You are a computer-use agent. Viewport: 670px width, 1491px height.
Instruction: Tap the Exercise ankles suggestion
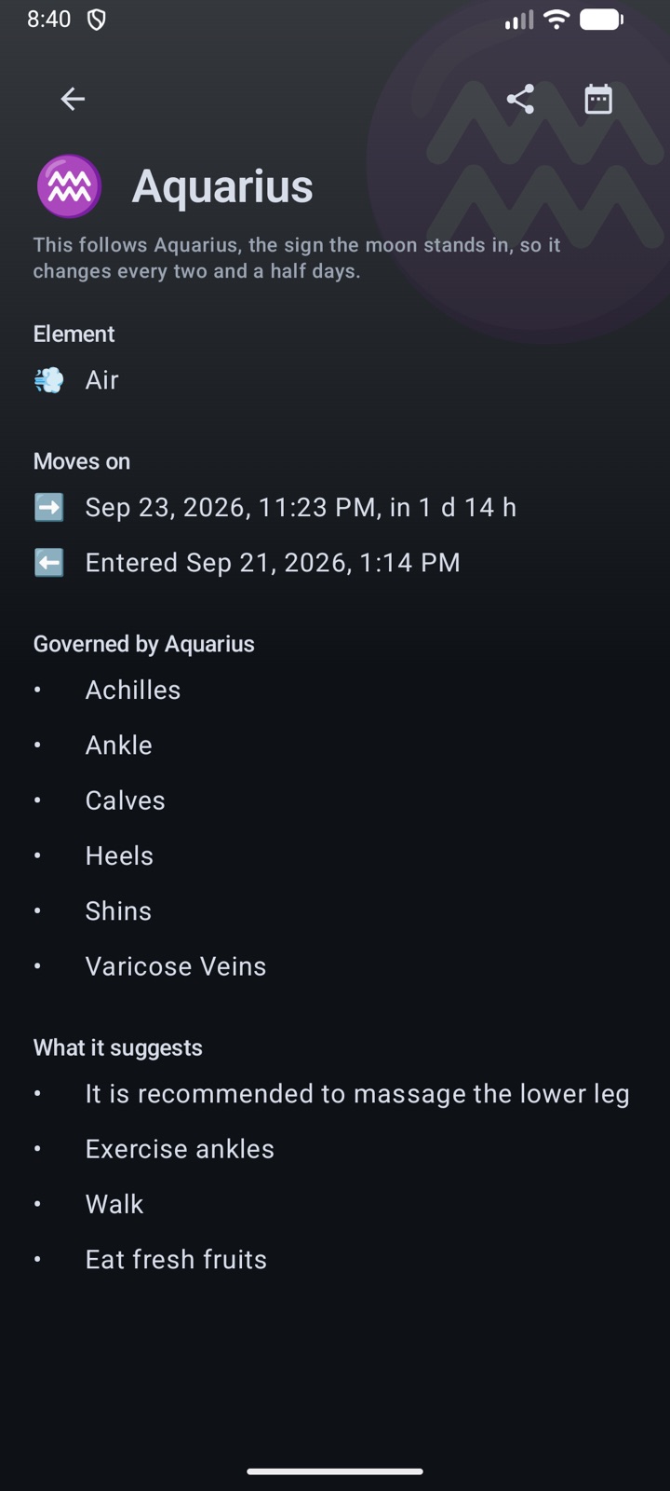click(180, 1149)
